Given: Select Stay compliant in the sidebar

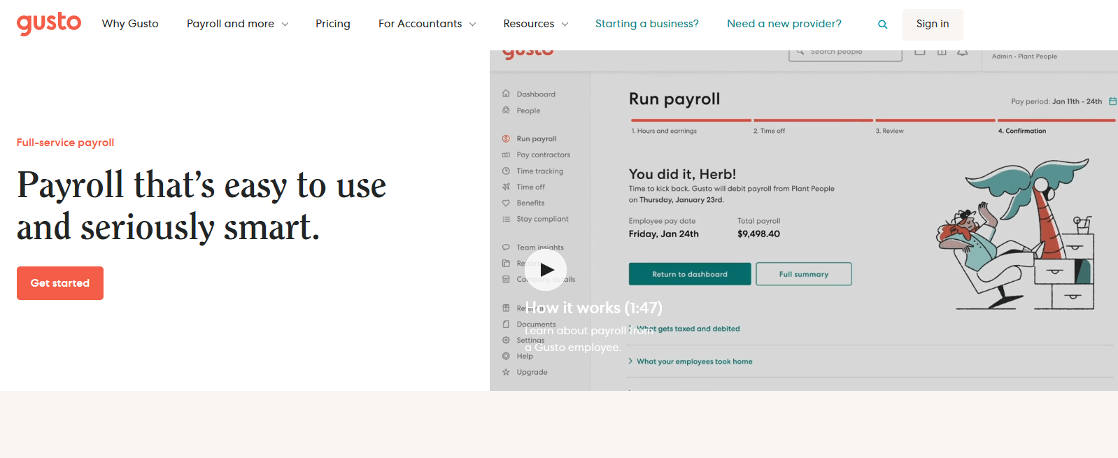Looking at the screenshot, I should click(535, 219).
